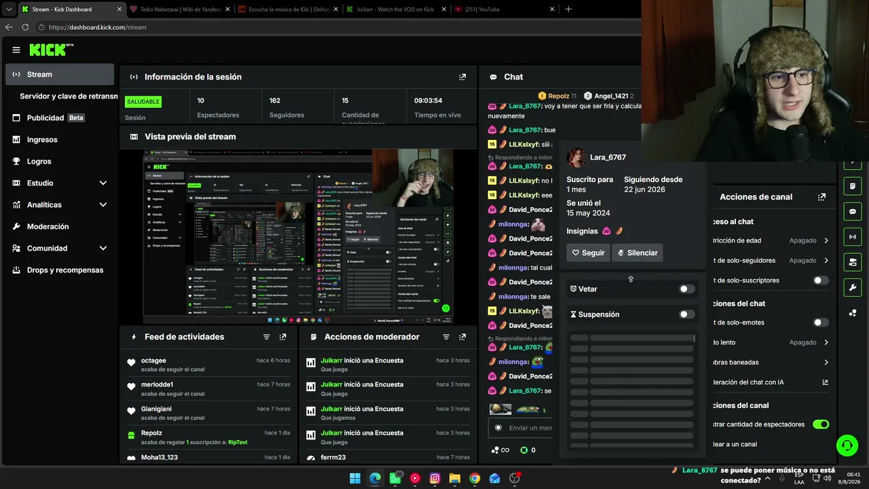Open WhatsApp from the taskbar
Viewport: 869px width, 489px height.
coord(395,478)
